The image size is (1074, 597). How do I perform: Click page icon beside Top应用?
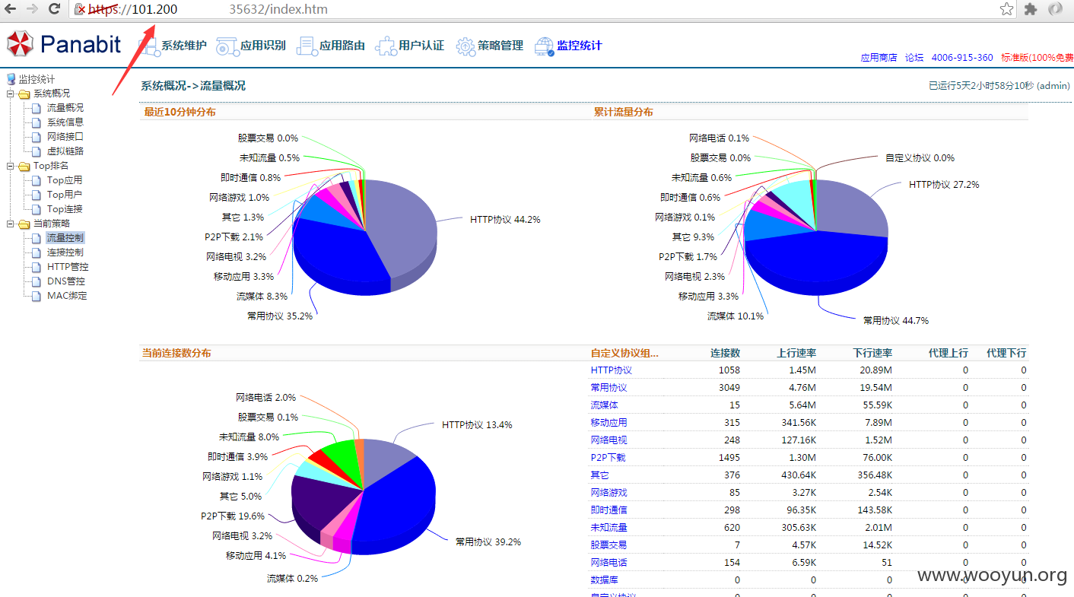pos(36,180)
